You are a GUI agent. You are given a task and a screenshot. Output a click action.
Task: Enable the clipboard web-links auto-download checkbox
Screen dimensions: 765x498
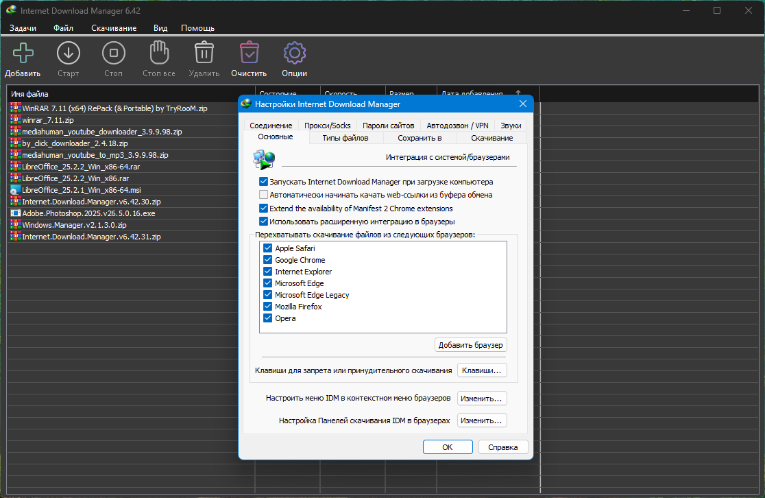263,195
